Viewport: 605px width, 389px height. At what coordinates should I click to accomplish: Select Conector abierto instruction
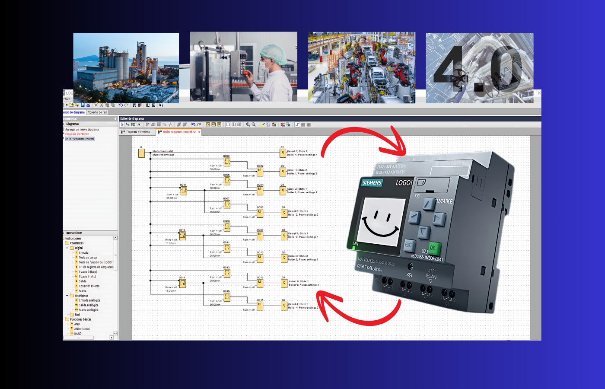89,286
